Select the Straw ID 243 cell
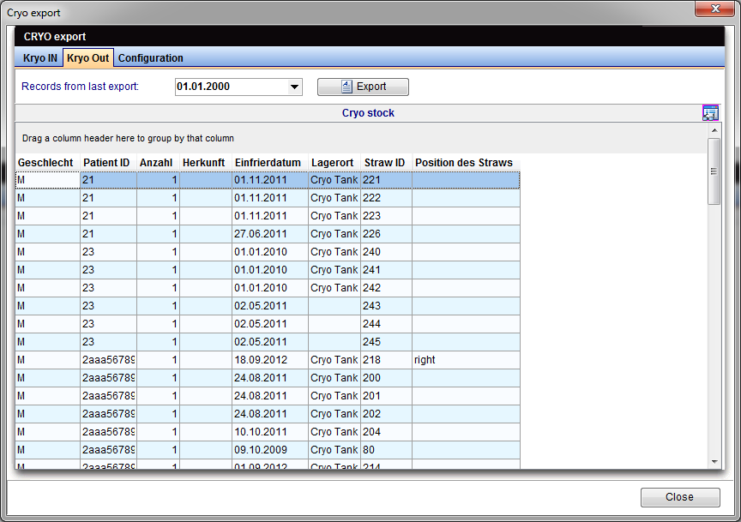The width and height of the screenshot is (741, 522). (386, 306)
